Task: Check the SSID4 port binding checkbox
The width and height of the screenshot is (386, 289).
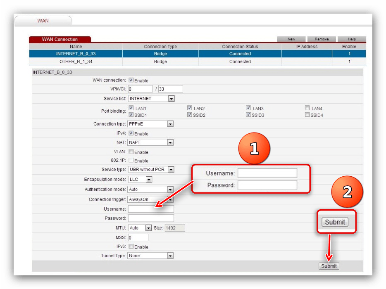Action: (x=307, y=115)
